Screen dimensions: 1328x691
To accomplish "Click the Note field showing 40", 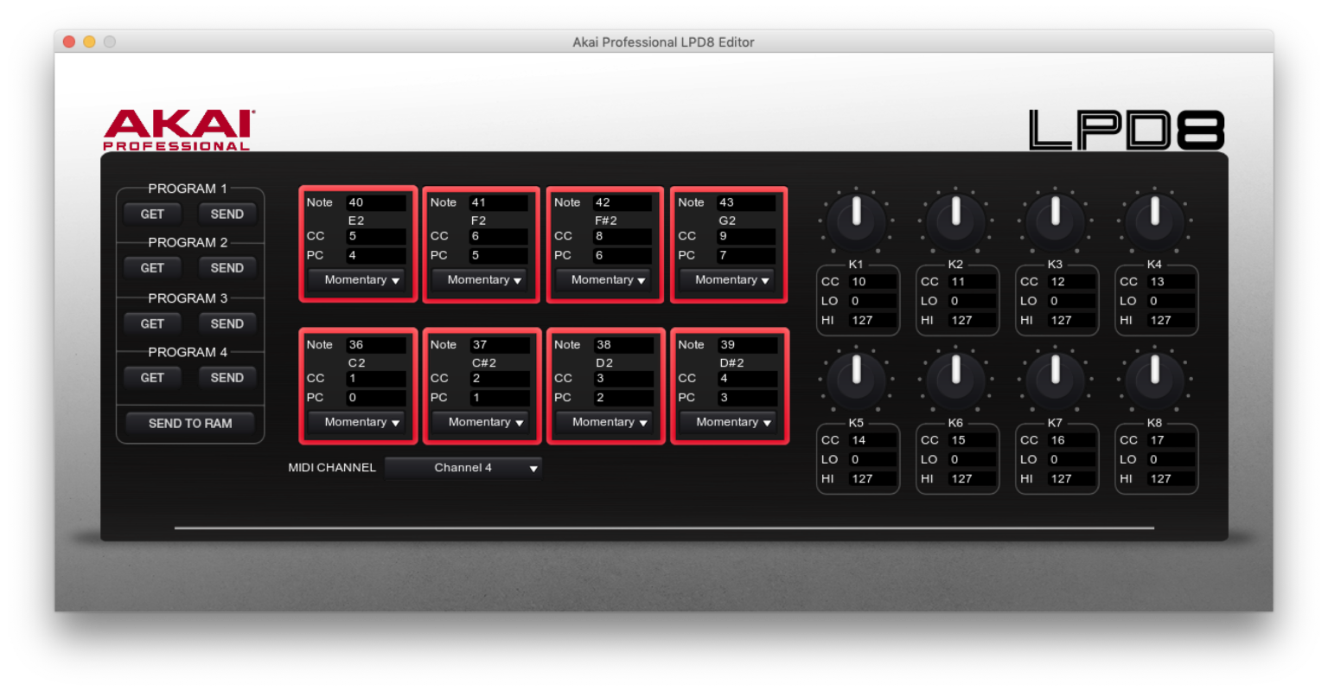I will (x=376, y=202).
